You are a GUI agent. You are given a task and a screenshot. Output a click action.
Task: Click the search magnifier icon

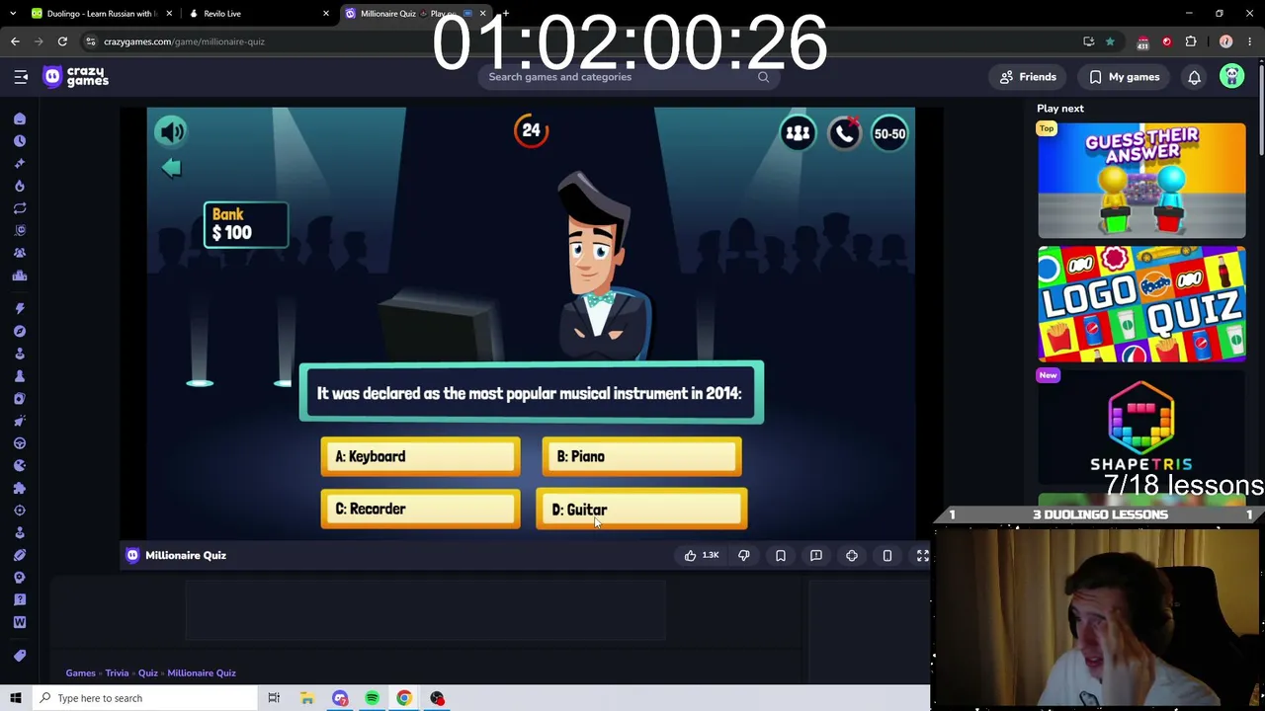(763, 77)
